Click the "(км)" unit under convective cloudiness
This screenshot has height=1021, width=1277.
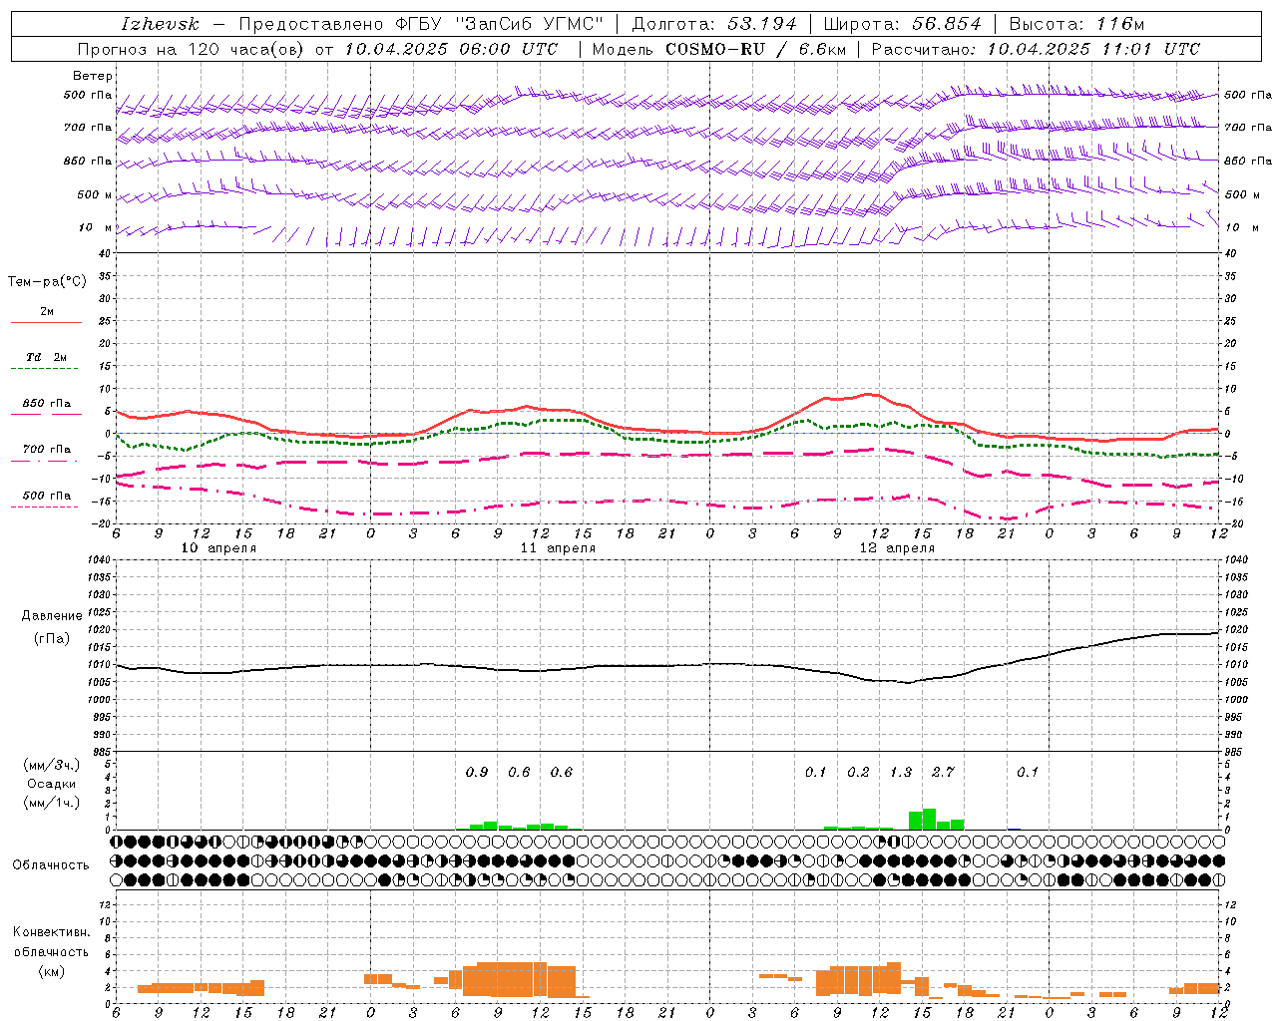click(51, 971)
